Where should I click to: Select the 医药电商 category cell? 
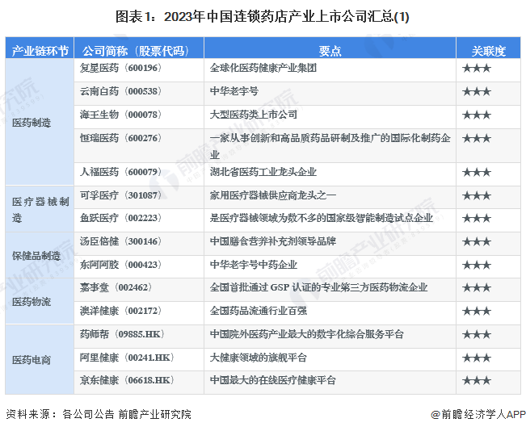pos(40,359)
